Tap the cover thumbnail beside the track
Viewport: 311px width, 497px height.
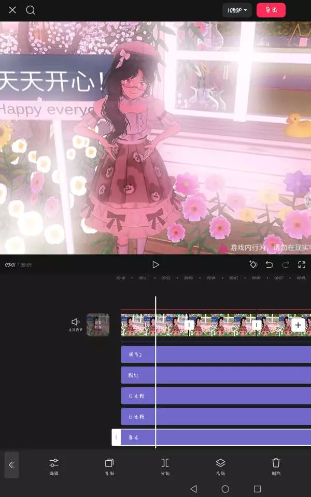[x=97, y=325]
